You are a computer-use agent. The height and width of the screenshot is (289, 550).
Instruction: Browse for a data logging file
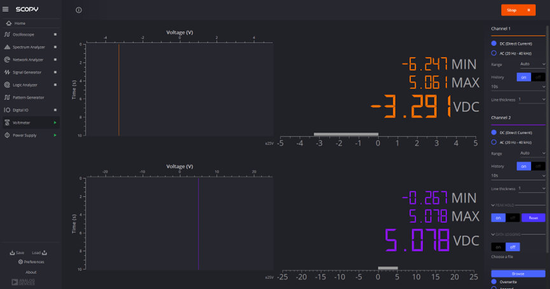pos(518,274)
